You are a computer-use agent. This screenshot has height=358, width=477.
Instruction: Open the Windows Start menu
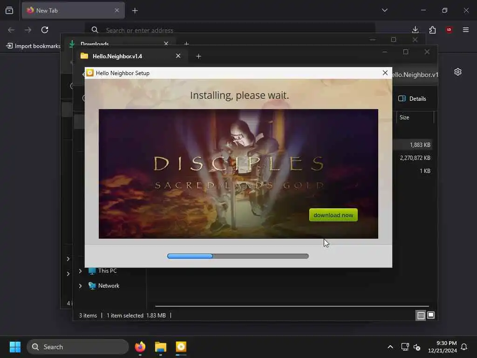(15, 347)
